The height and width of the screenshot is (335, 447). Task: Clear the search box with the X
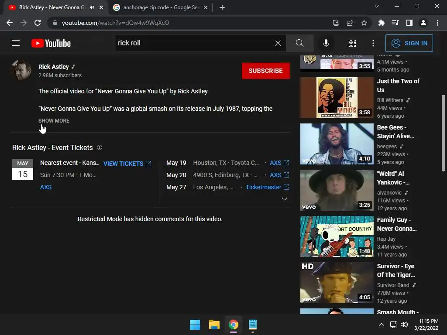tap(278, 43)
